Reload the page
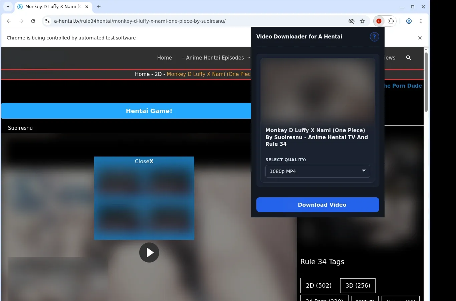Viewport: 456px width, 301px height. (33, 21)
